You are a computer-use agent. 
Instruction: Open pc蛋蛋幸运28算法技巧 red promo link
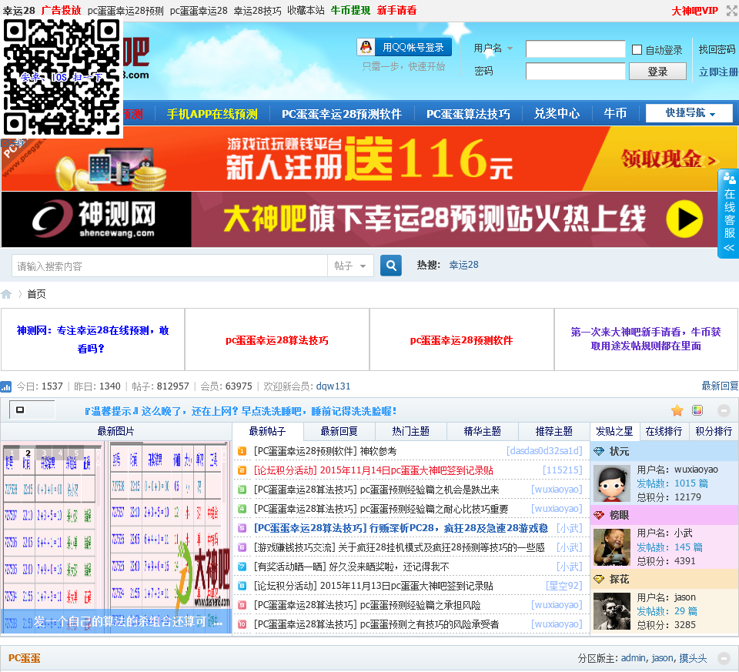pos(276,340)
